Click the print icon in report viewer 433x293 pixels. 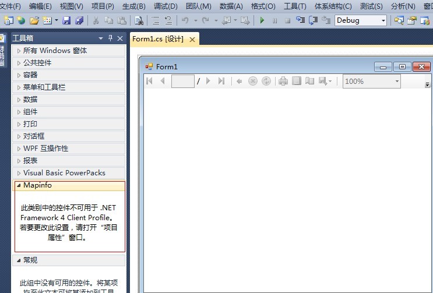(283, 82)
